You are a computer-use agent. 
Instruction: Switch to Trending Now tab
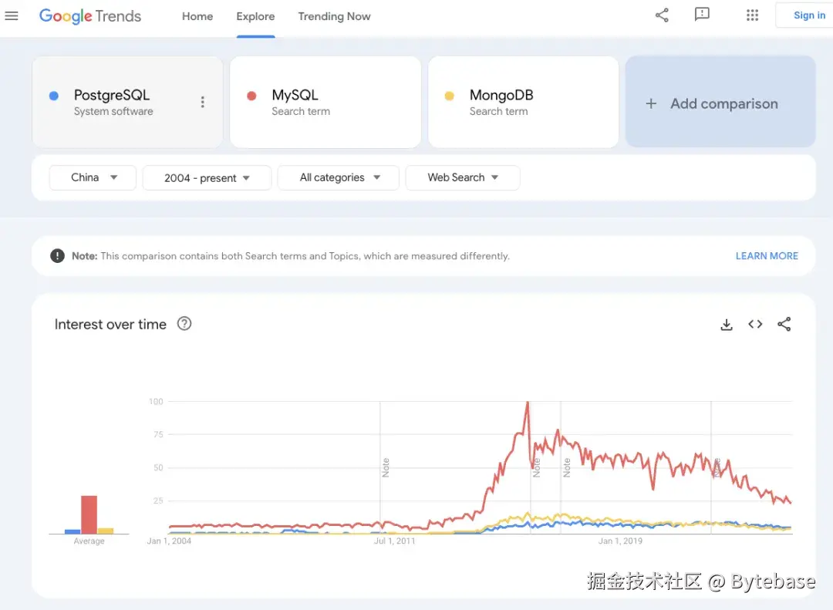coord(334,16)
